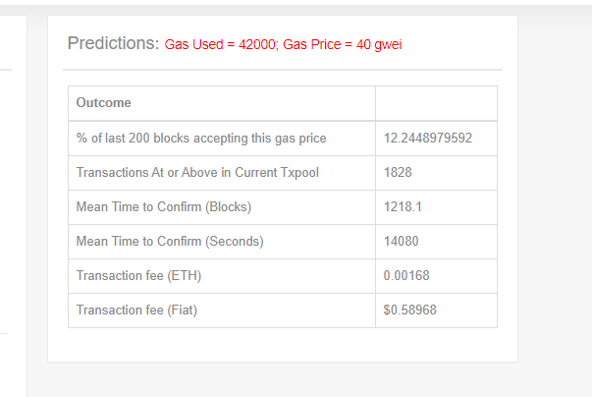Select the Mean Time to Confirm (Seconds) label
Viewport: 592px width, 397px height.
pos(170,242)
